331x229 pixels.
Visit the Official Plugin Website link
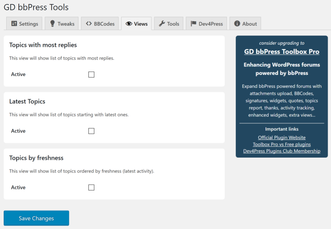click(282, 137)
